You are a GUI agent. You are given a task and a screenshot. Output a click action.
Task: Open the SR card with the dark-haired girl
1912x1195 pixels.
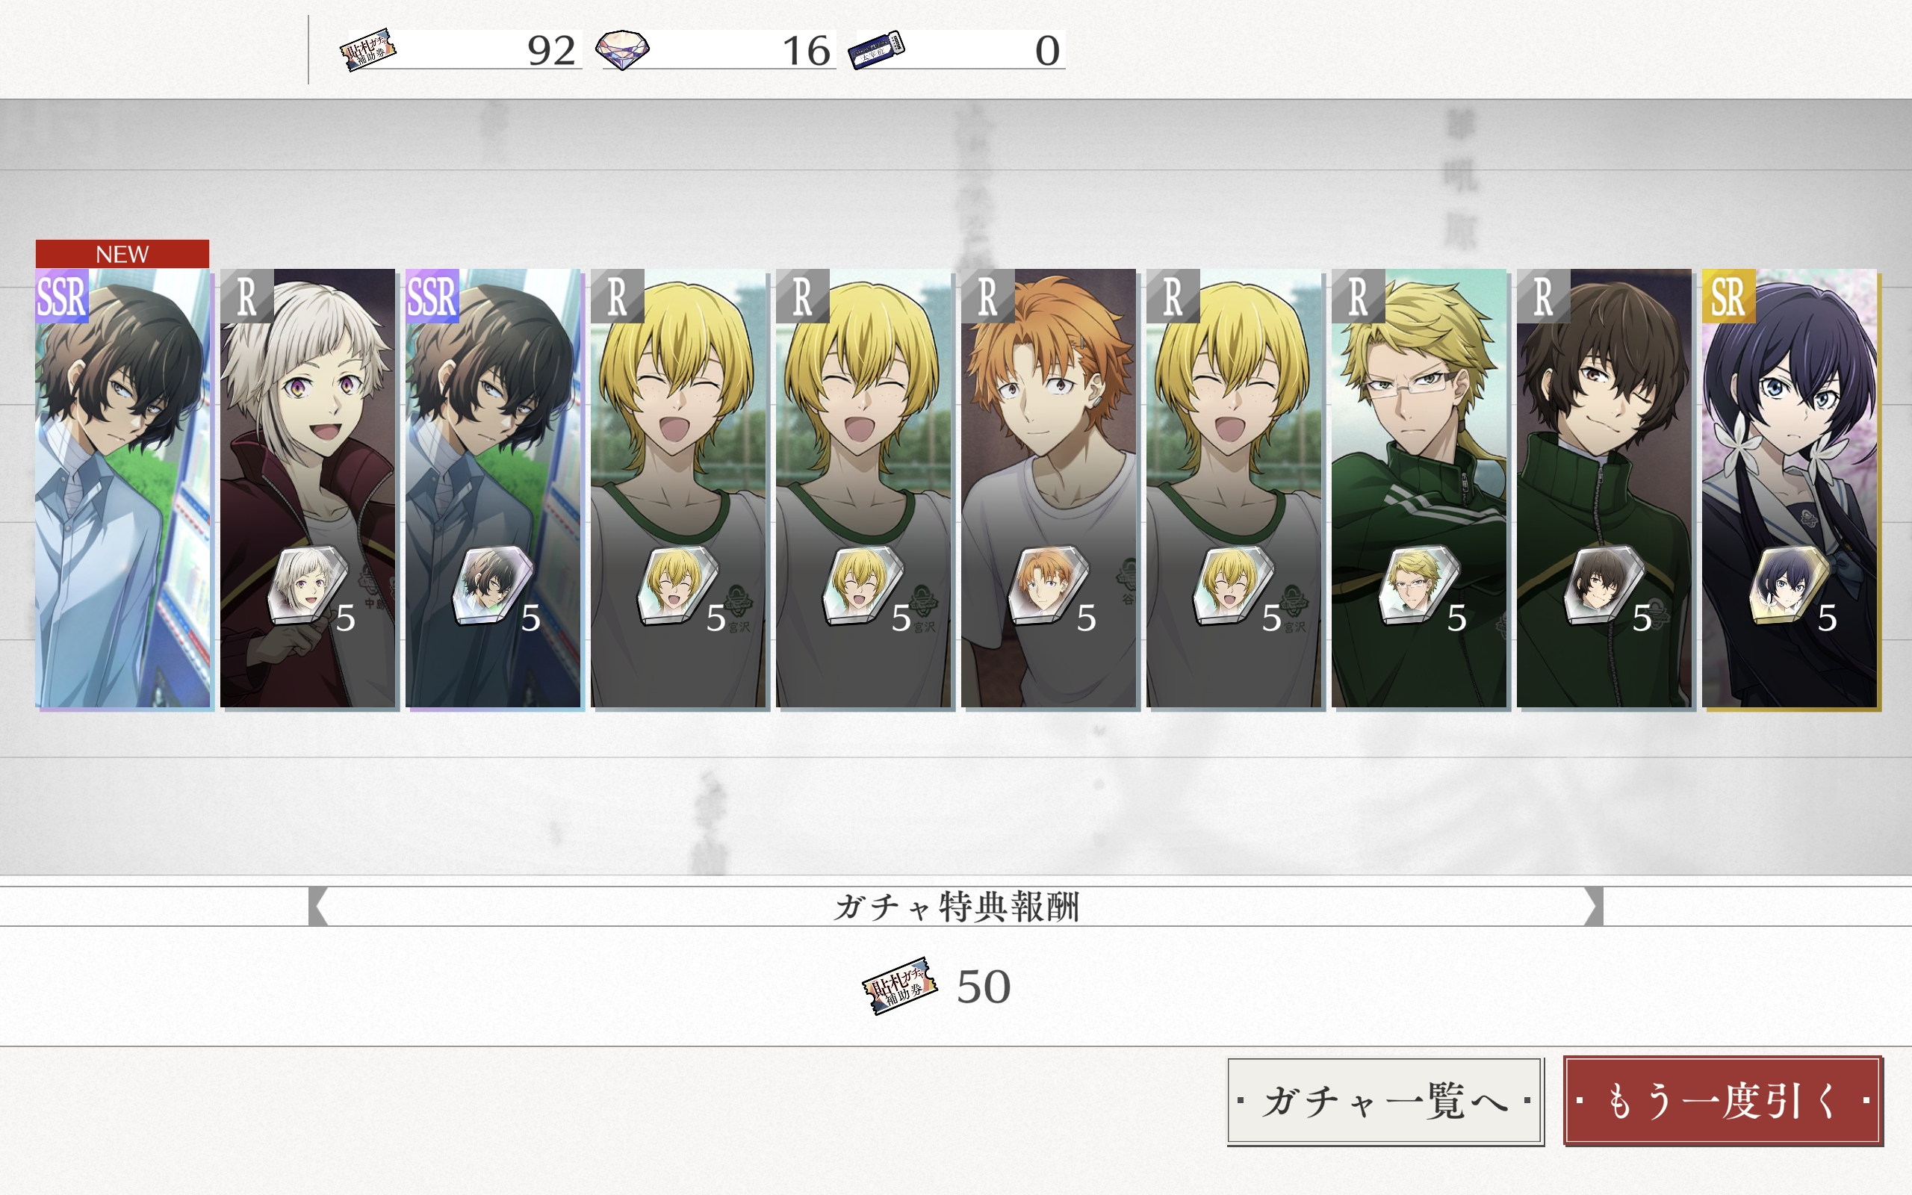point(1790,488)
